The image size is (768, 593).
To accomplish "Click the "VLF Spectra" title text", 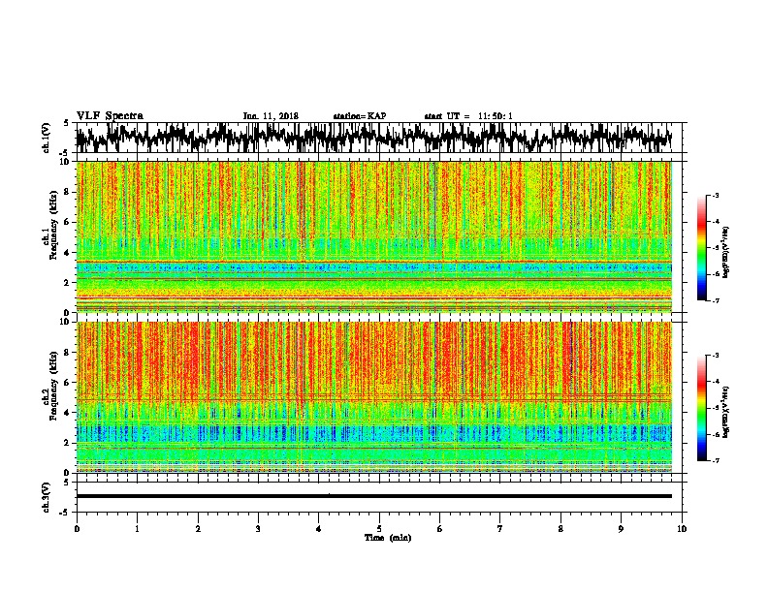I will tap(110, 116).
